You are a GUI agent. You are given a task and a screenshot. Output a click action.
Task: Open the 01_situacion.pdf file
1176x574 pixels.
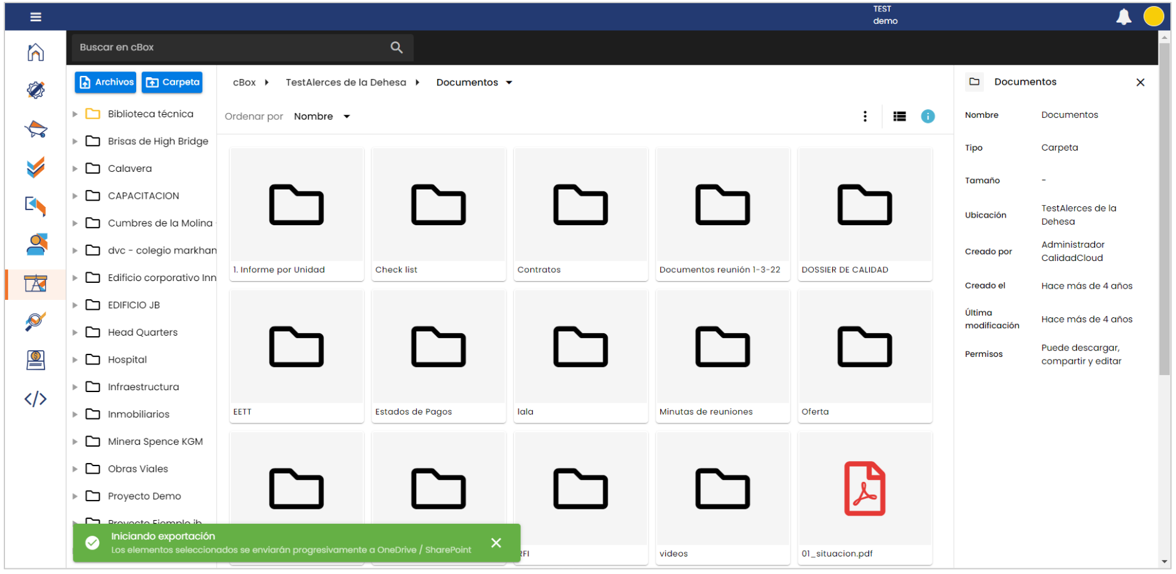tap(865, 498)
